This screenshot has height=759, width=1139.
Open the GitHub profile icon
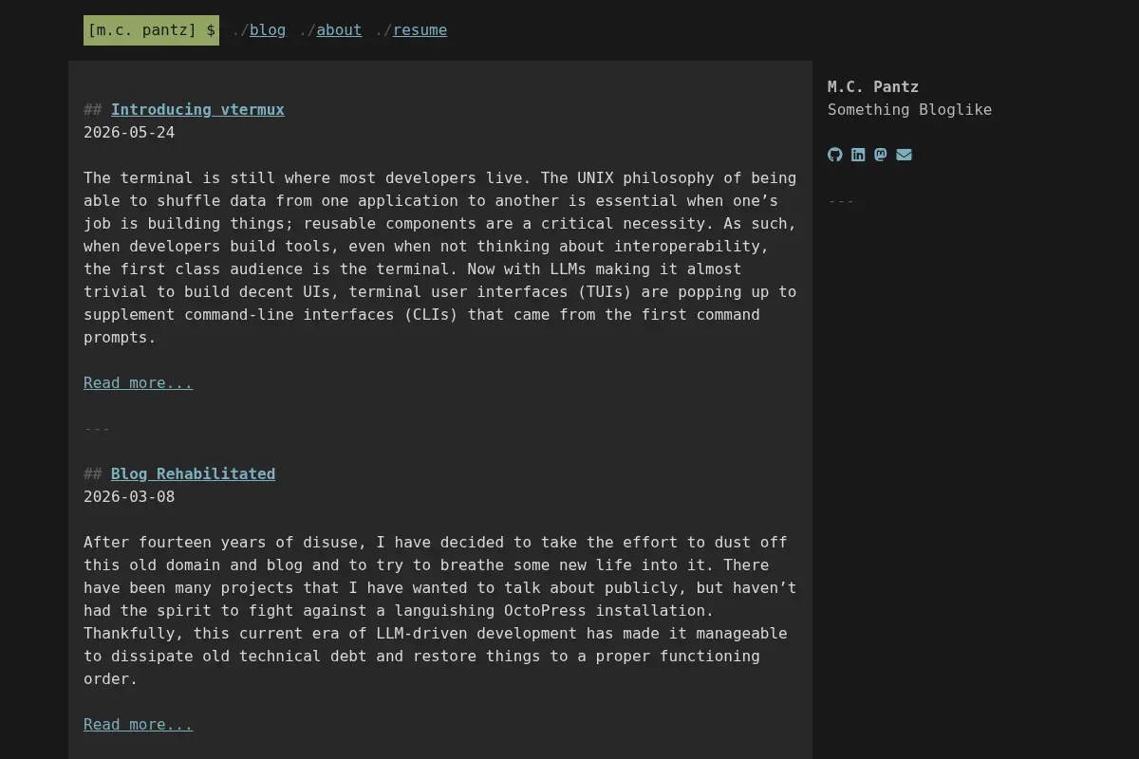pyautogui.click(x=835, y=155)
